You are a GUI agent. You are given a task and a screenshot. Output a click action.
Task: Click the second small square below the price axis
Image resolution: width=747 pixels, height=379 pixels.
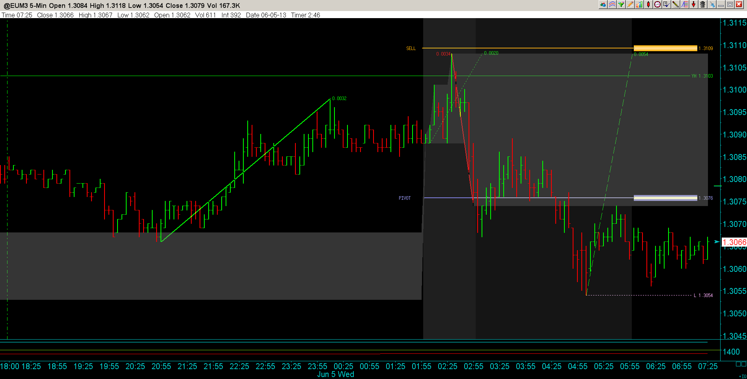(744, 364)
